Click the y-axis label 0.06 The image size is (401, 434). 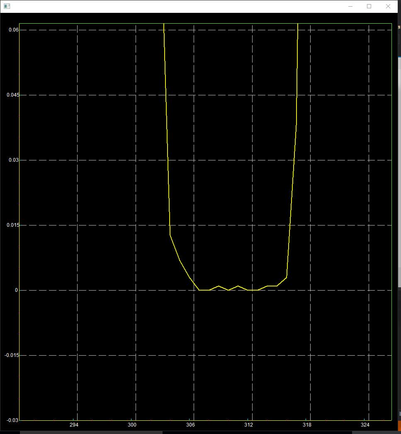(x=14, y=29)
